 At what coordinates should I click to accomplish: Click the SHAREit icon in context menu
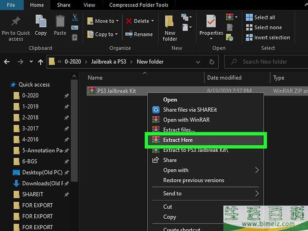pos(156,110)
